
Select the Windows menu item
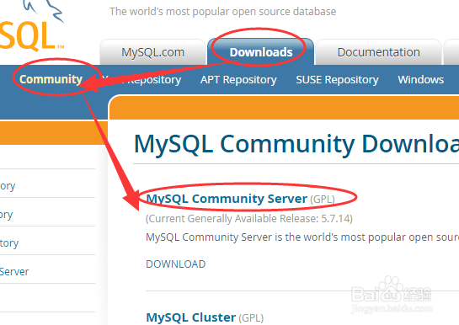[x=420, y=80]
